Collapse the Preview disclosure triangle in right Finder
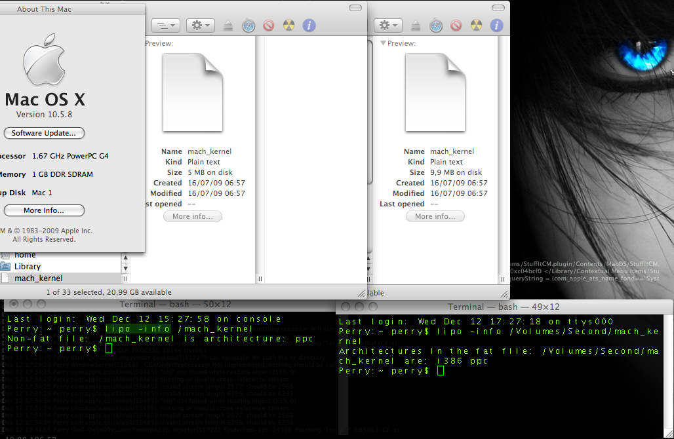The height and width of the screenshot is (439, 674). pyautogui.click(x=383, y=43)
